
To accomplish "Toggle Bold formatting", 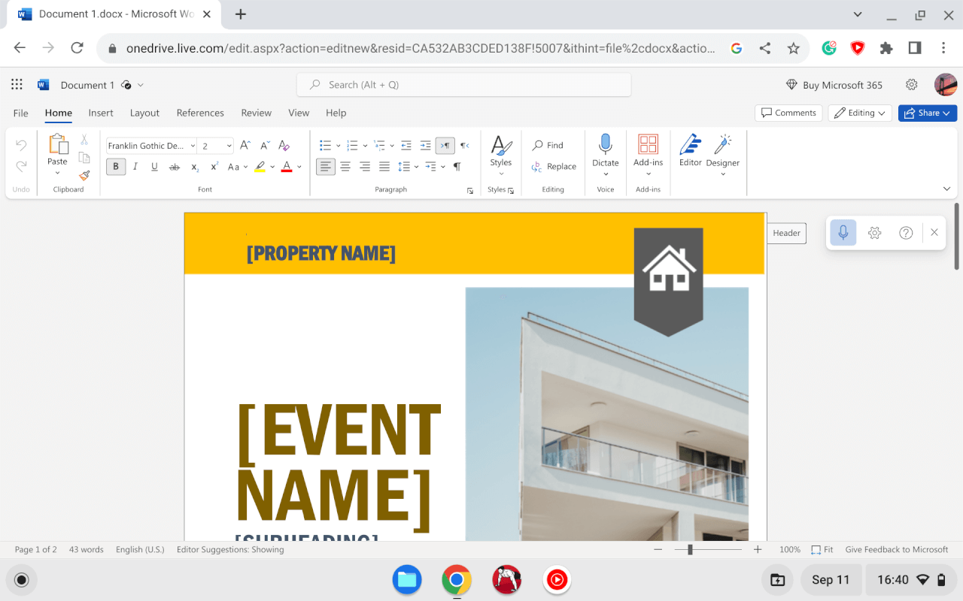I will (x=116, y=167).
